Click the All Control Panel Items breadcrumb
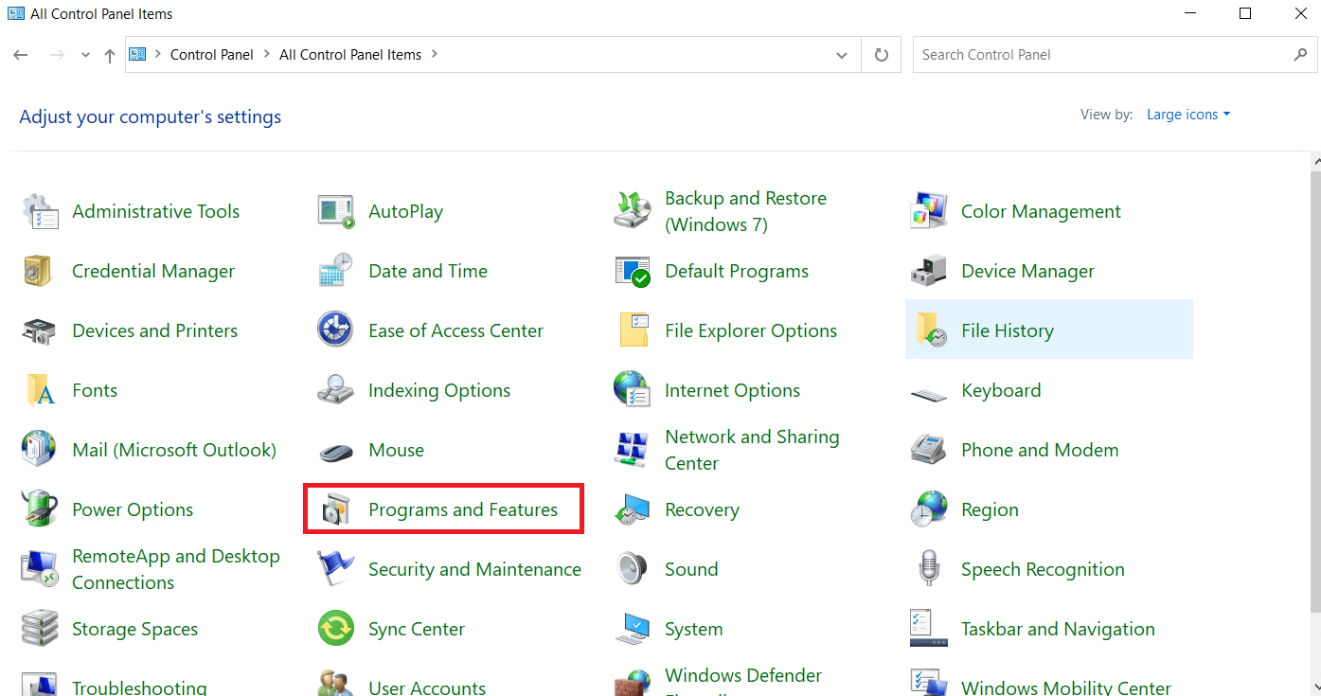1321x696 pixels. [350, 55]
